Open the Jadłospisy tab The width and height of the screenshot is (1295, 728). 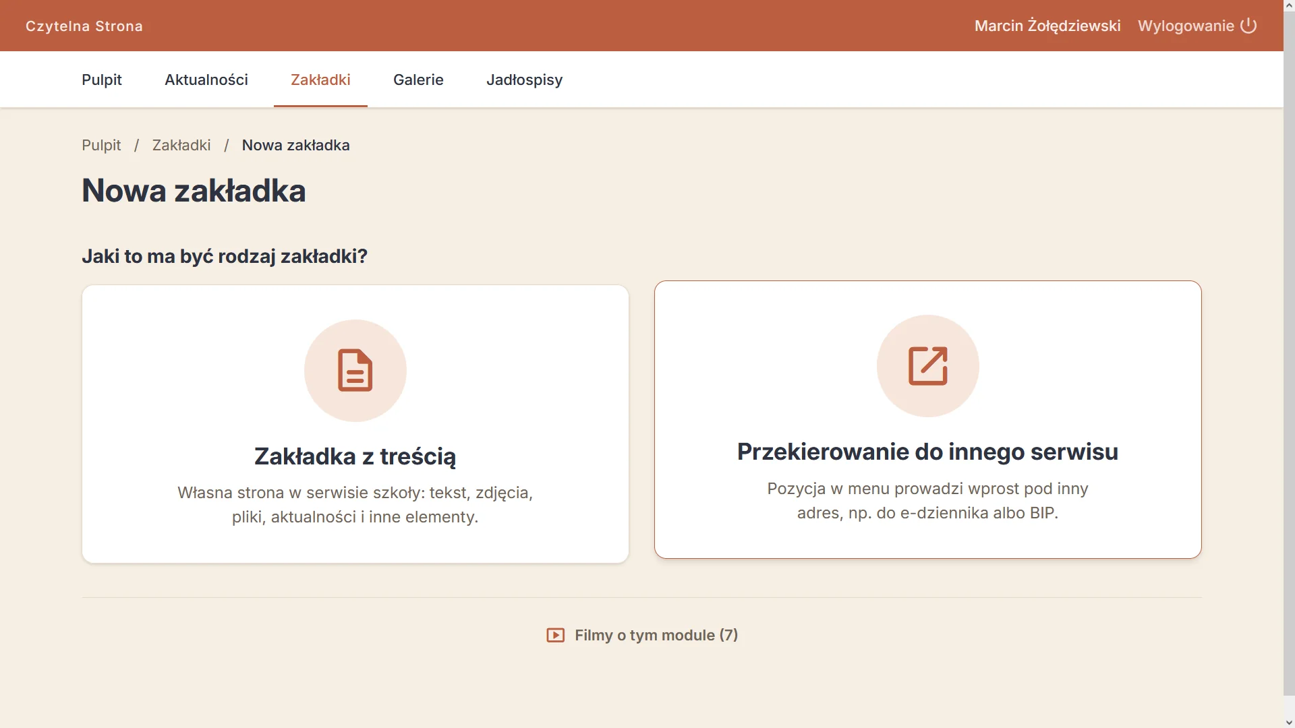pyautogui.click(x=524, y=80)
